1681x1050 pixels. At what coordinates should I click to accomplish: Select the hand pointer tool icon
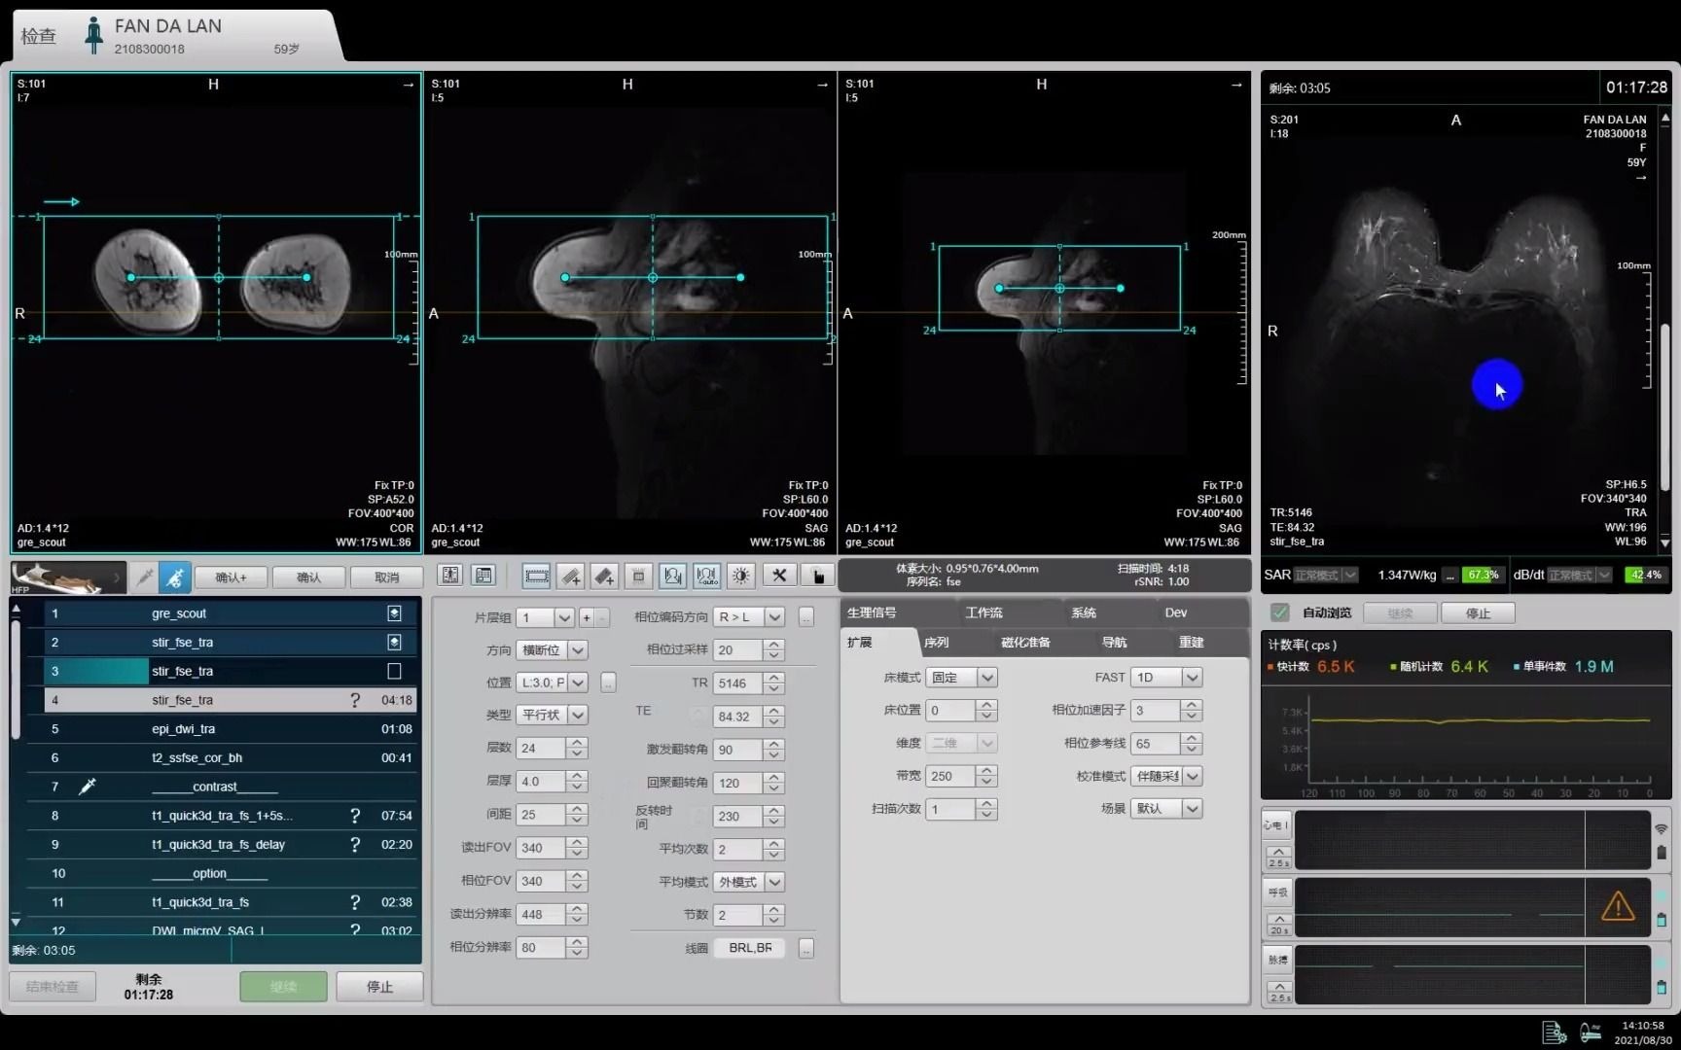click(x=818, y=576)
